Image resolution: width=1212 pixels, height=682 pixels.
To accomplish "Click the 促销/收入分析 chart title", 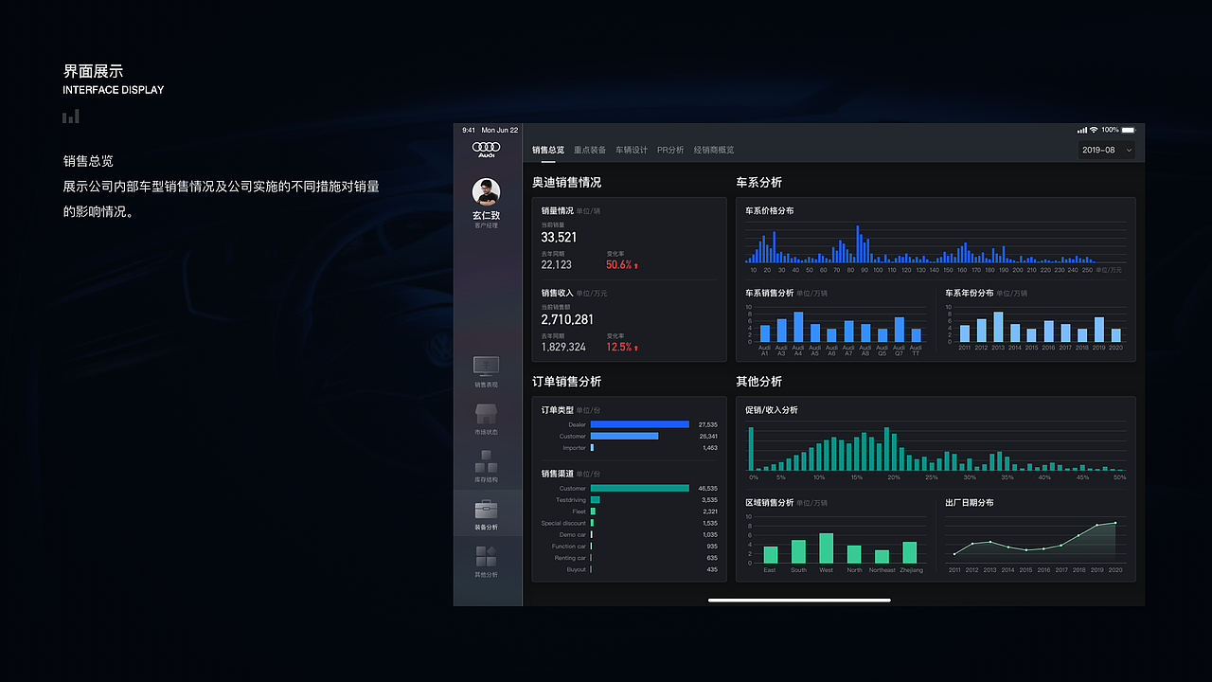I will [772, 410].
